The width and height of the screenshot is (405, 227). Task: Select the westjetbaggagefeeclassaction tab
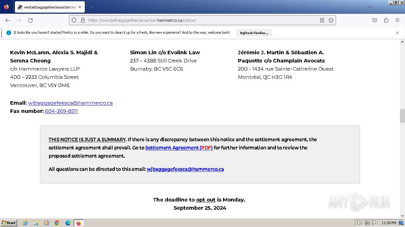pos(50,7)
